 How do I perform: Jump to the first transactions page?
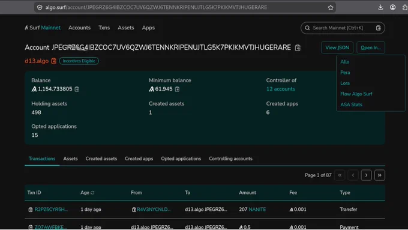pos(340,175)
